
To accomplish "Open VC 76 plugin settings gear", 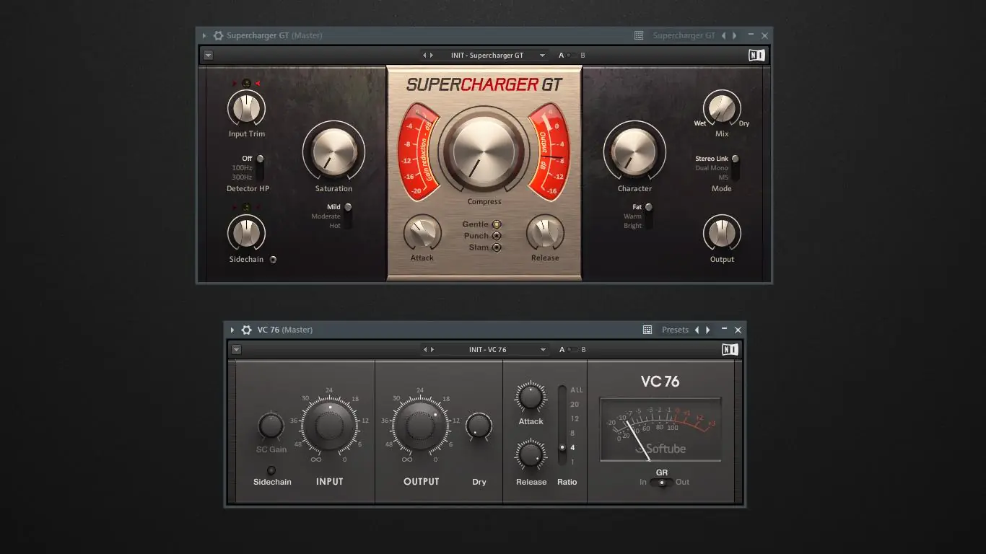I will (247, 330).
